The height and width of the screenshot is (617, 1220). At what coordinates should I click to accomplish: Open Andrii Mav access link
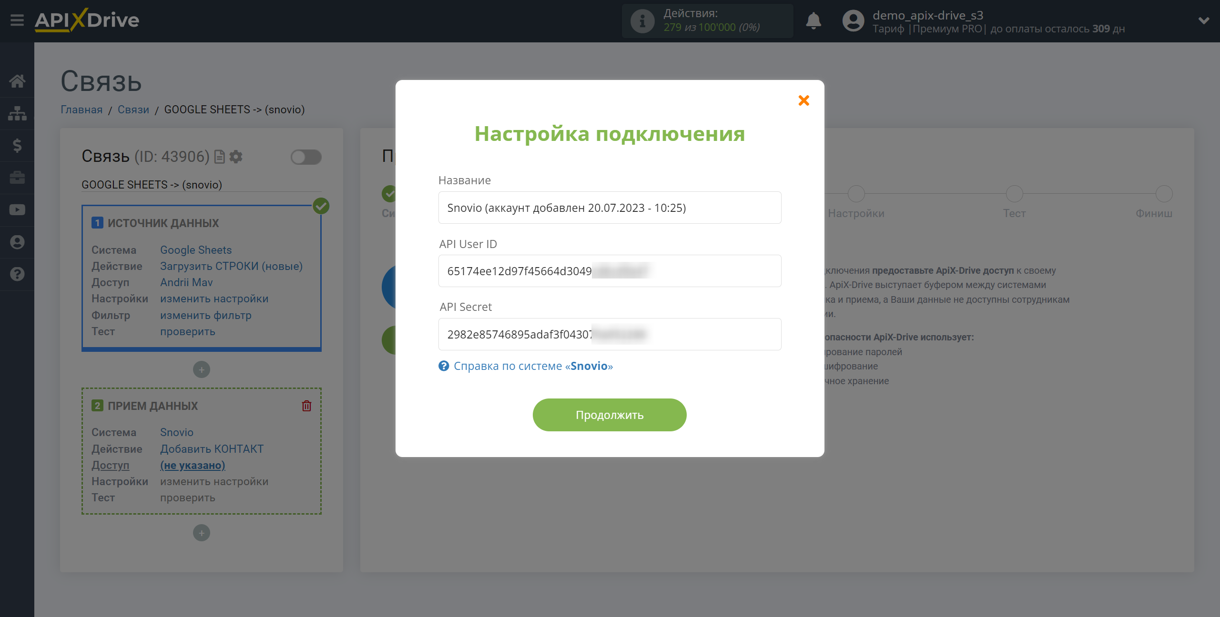pos(186,282)
